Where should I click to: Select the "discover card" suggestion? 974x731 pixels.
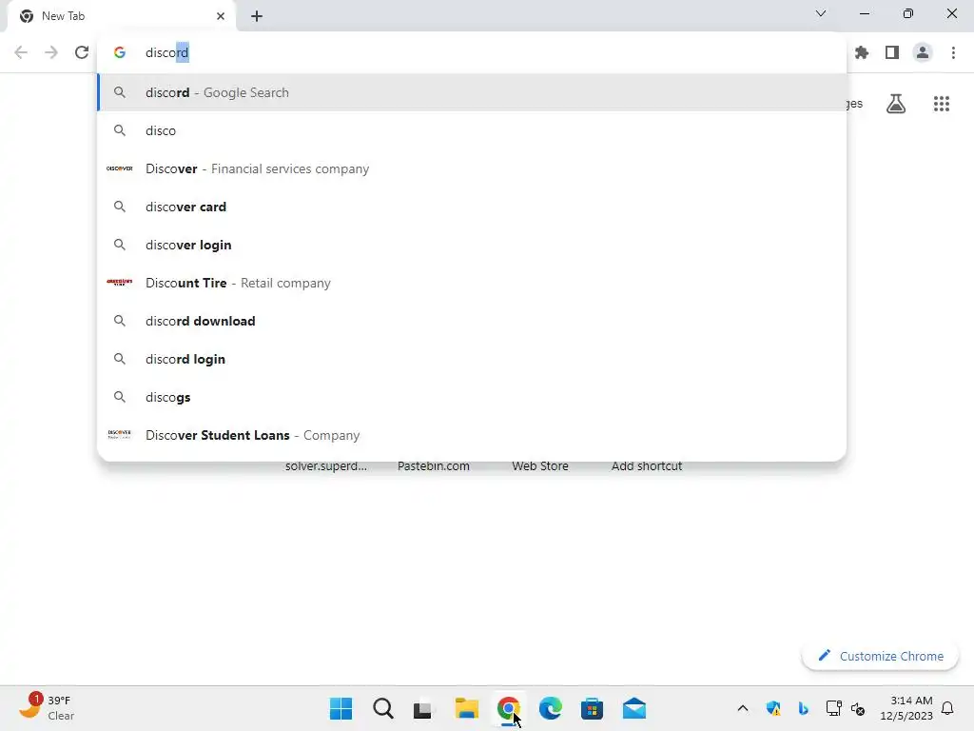(x=472, y=207)
